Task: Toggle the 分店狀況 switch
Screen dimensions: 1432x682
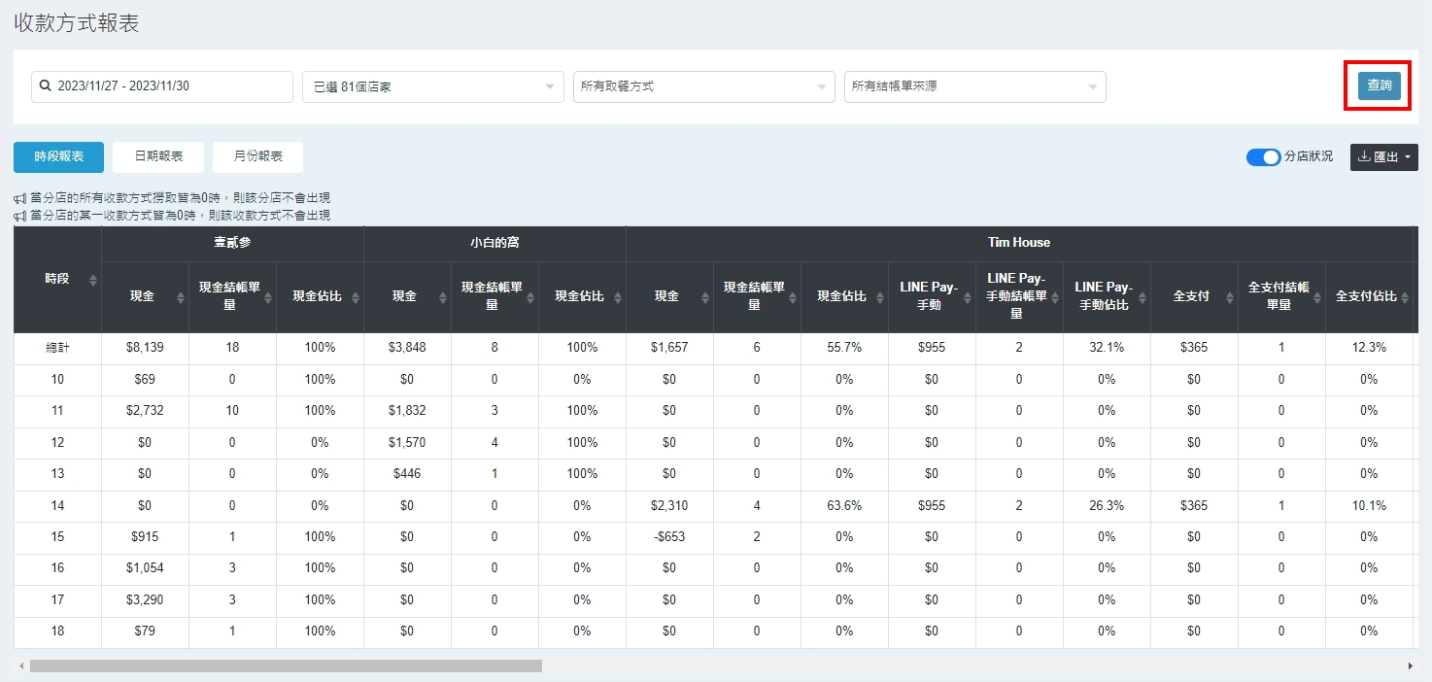Action: point(1263,157)
